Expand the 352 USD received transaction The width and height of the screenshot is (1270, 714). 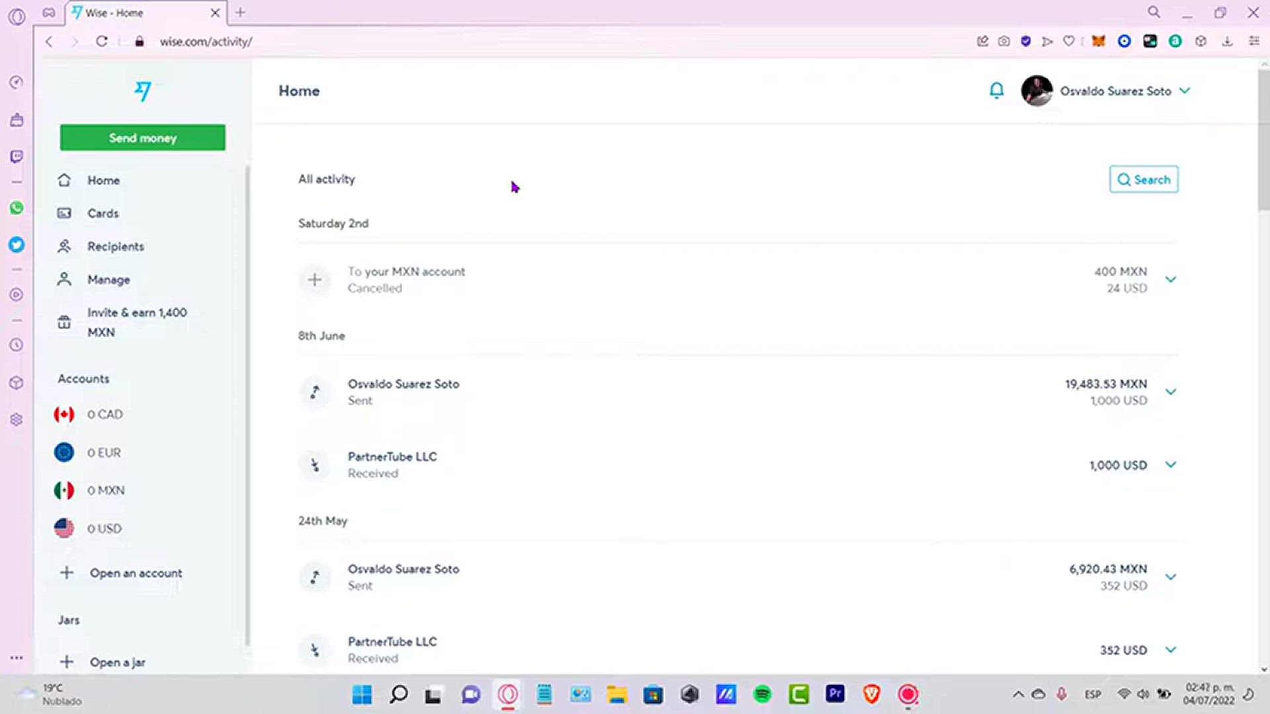(x=1171, y=650)
